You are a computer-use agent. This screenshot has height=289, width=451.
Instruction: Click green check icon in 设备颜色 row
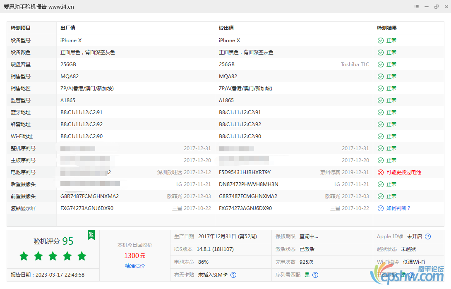[381, 53]
